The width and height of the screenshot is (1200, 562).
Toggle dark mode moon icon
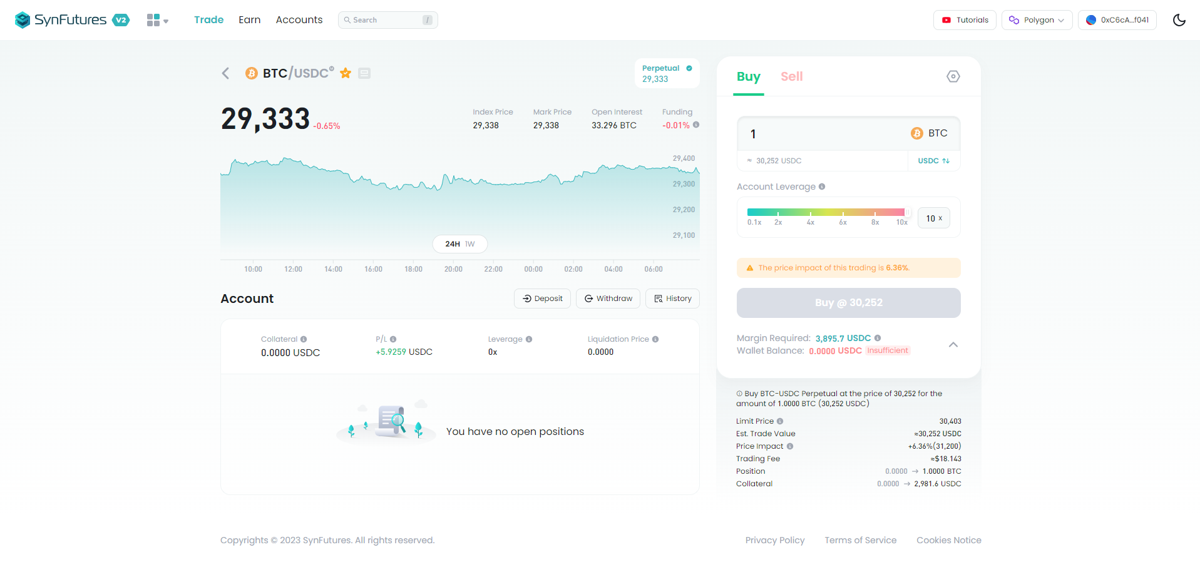(x=1179, y=20)
